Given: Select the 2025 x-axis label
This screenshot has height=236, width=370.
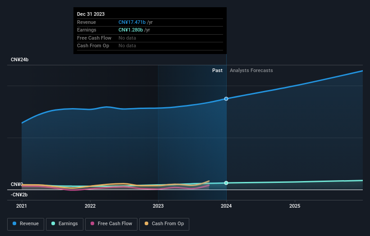Looking at the screenshot, I should (295, 206).
